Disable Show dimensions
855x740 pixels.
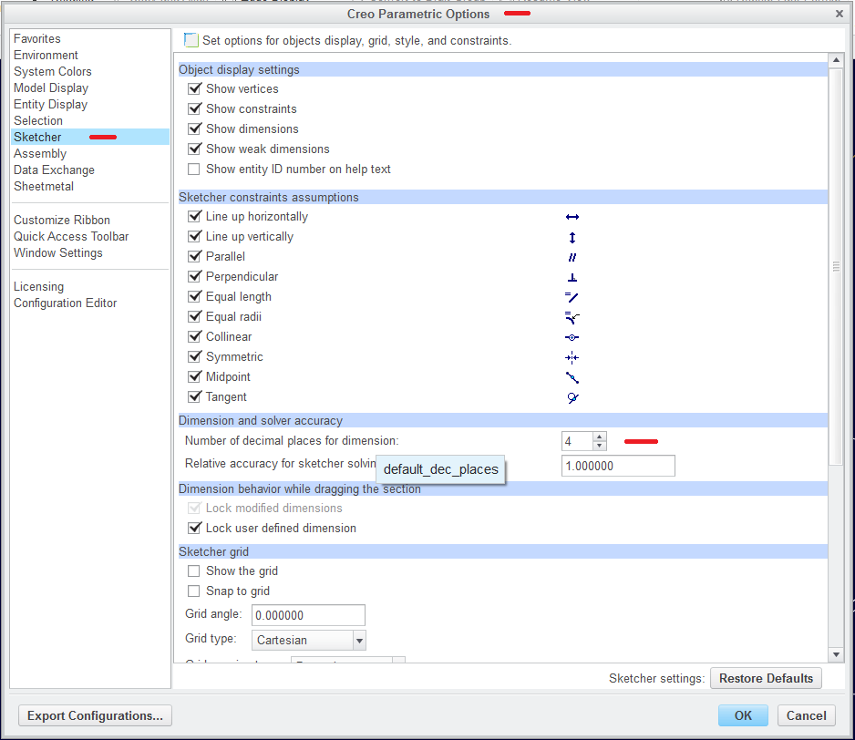pos(194,128)
